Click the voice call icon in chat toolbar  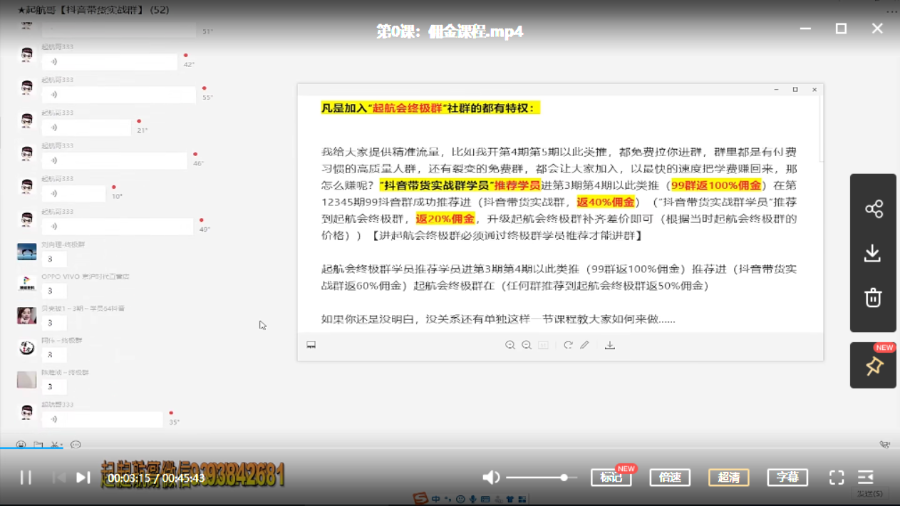(x=884, y=445)
